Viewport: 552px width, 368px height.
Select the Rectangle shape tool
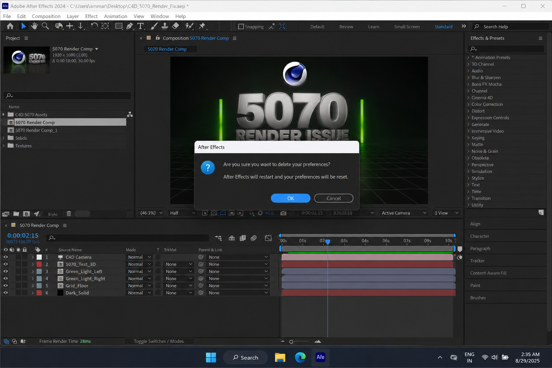[x=118, y=26]
